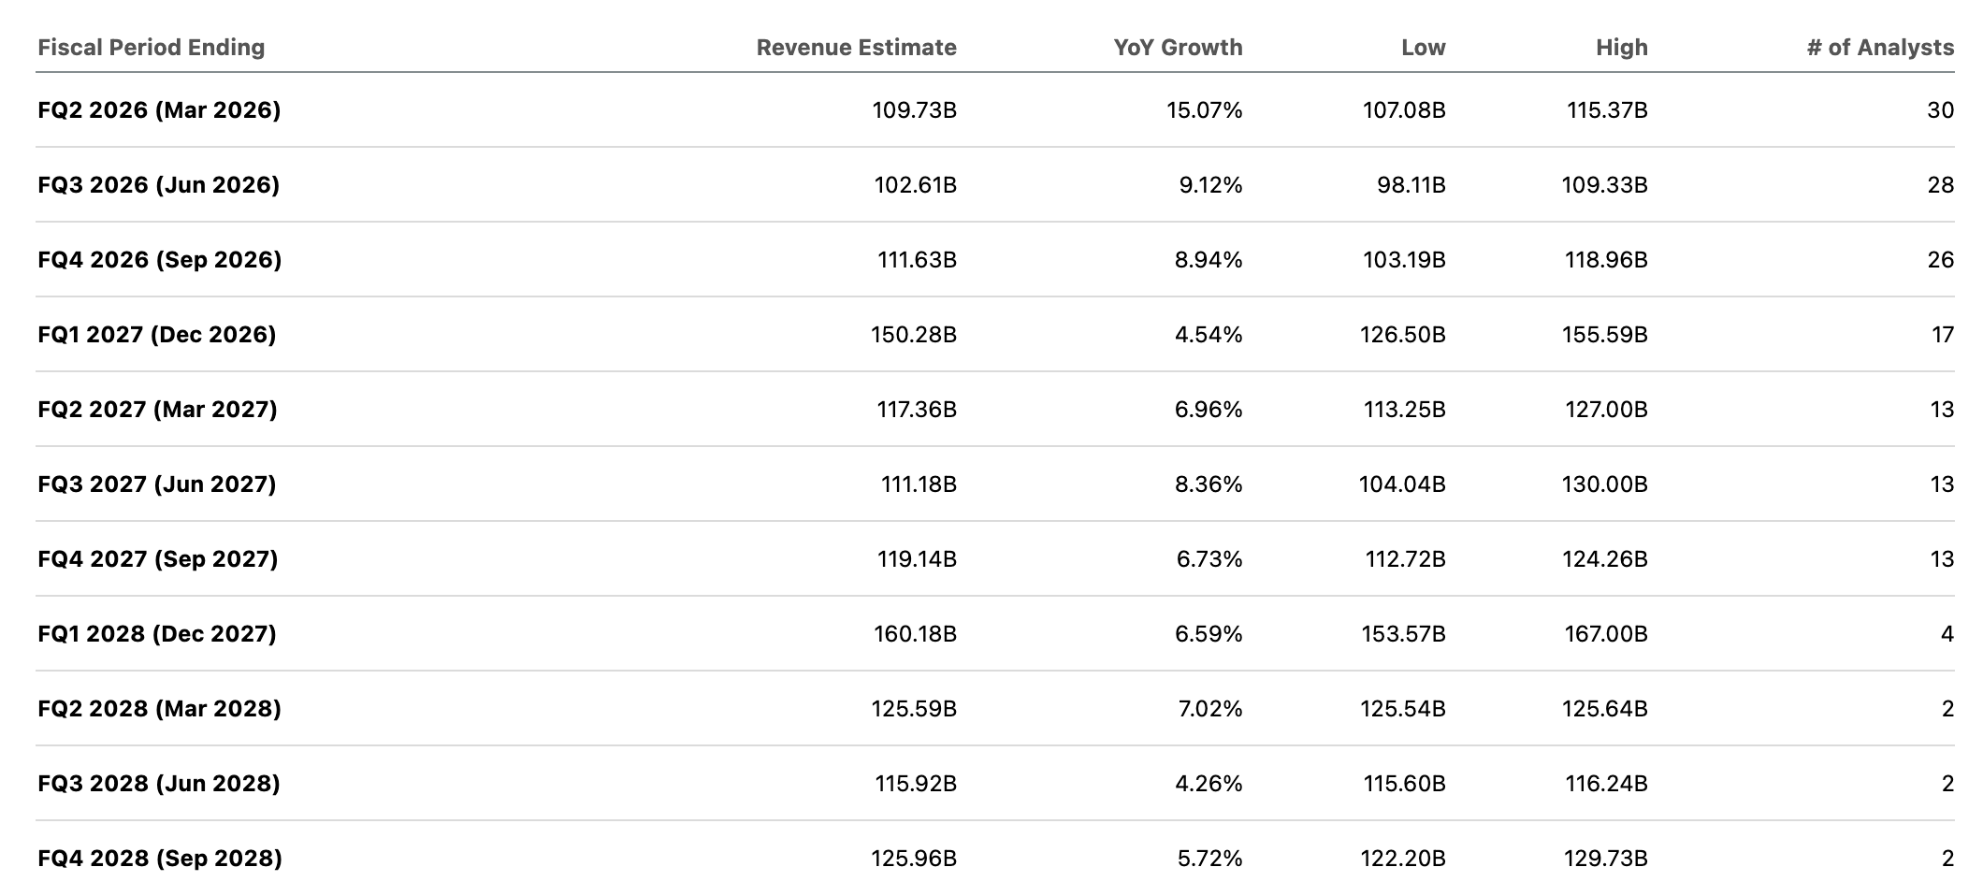This screenshot has height=896, width=1983.
Task: Click the high estimate 118.96B
Action: coord(1606,260)
